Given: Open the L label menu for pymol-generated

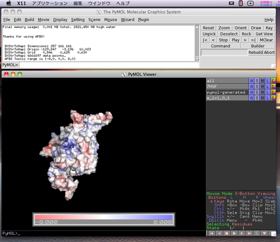Looking at the screenshot, I should point(268,92).
